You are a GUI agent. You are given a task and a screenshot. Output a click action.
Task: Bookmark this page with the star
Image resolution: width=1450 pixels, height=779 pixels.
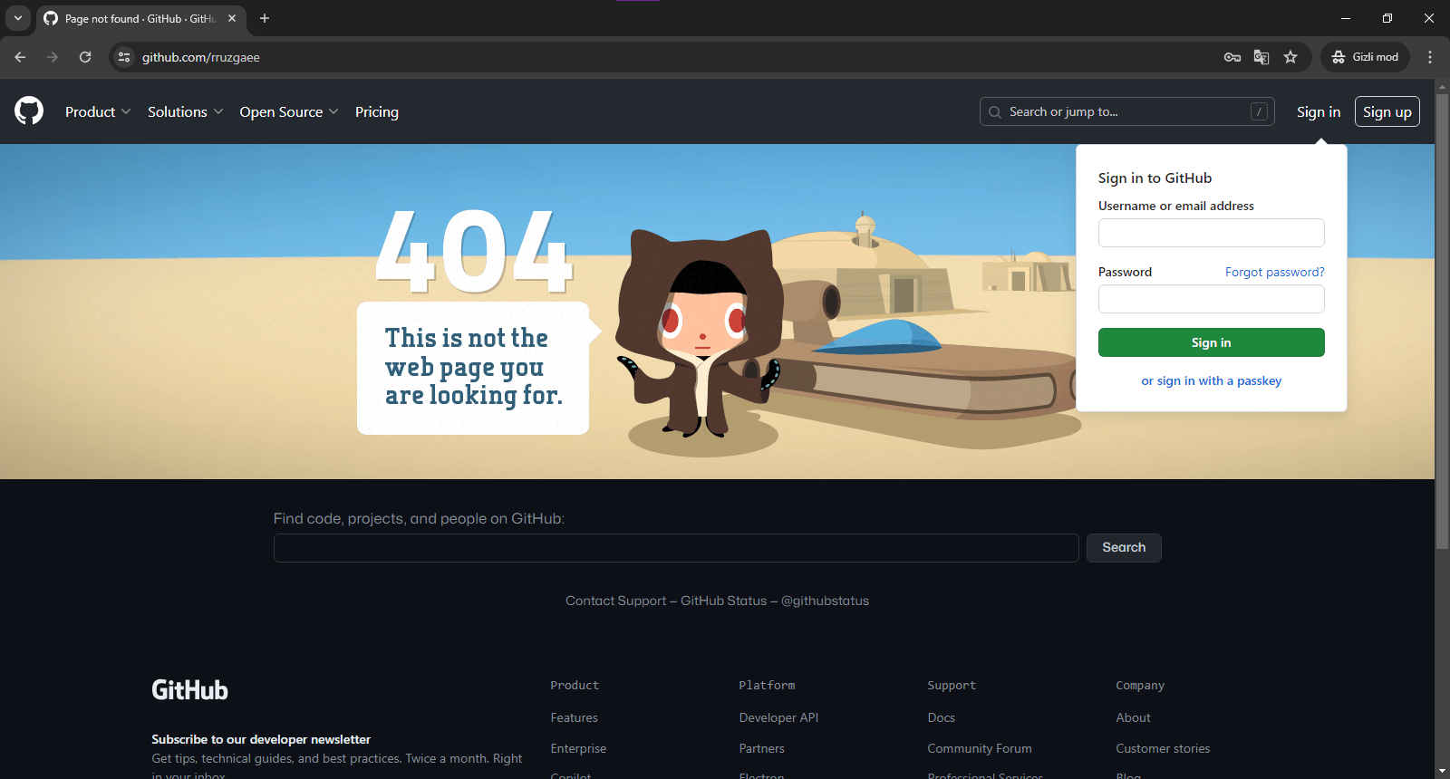tap(1290, 57)
